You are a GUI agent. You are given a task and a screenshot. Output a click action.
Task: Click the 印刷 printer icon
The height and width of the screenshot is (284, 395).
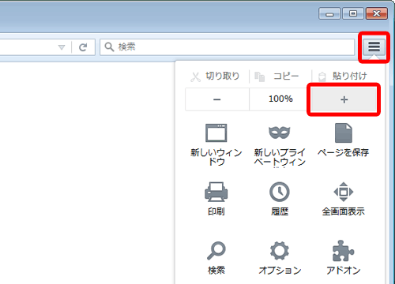[x=216, y=192]
